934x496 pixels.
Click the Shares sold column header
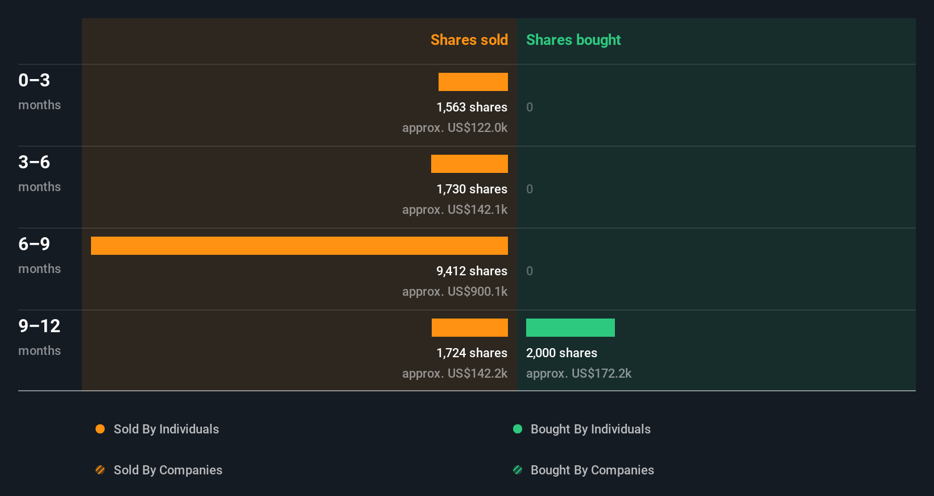(469, 40)
